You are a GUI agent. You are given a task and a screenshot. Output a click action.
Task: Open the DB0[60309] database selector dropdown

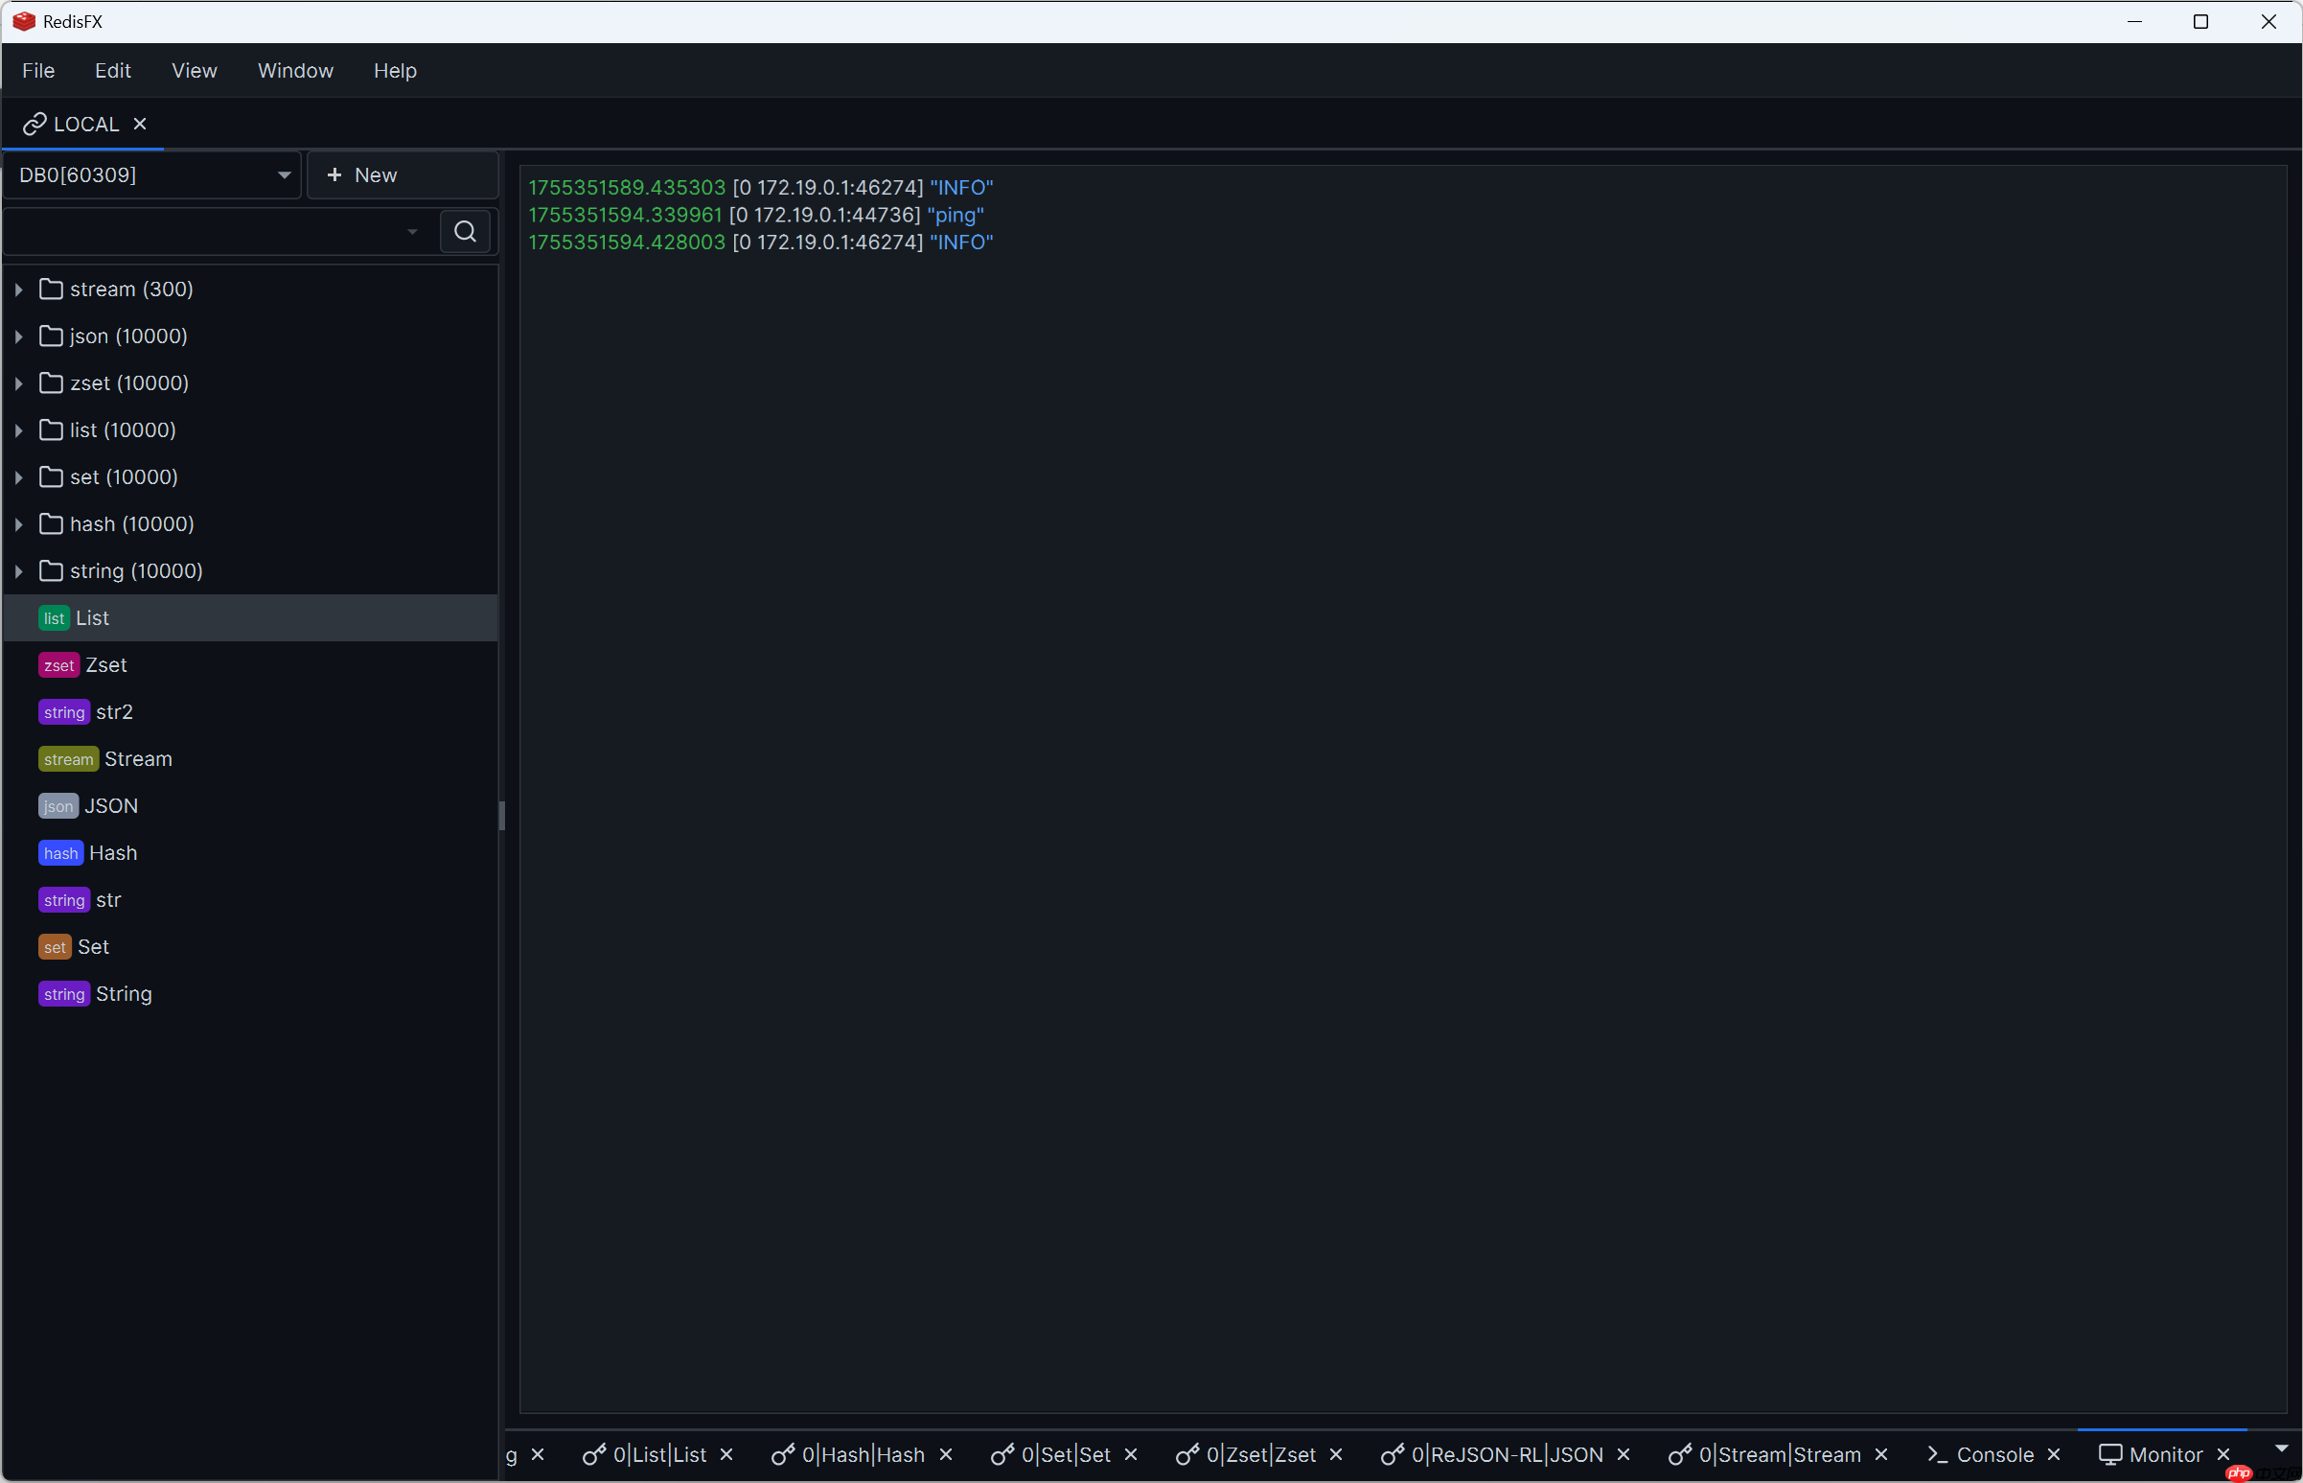click(x=283, y=174)
